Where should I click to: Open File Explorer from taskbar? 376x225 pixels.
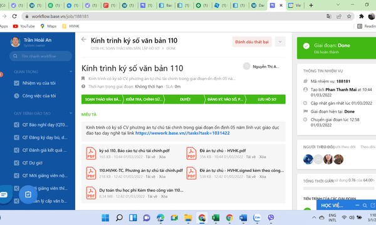point(188,217)
